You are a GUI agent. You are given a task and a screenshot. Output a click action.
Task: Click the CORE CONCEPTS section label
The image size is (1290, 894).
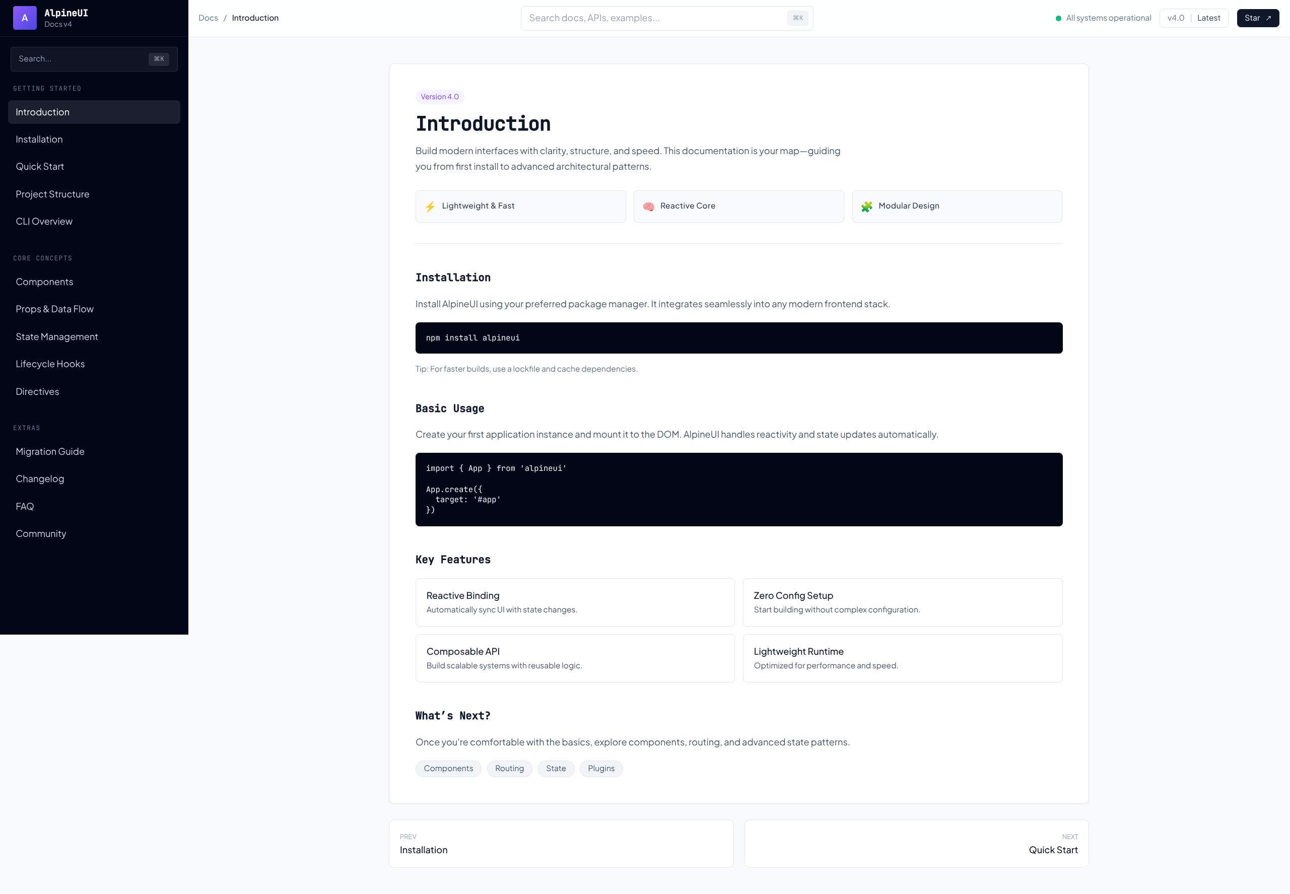pyautogui.click(x=43, y=258)
